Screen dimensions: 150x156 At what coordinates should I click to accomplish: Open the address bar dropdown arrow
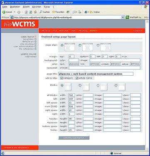123,17
